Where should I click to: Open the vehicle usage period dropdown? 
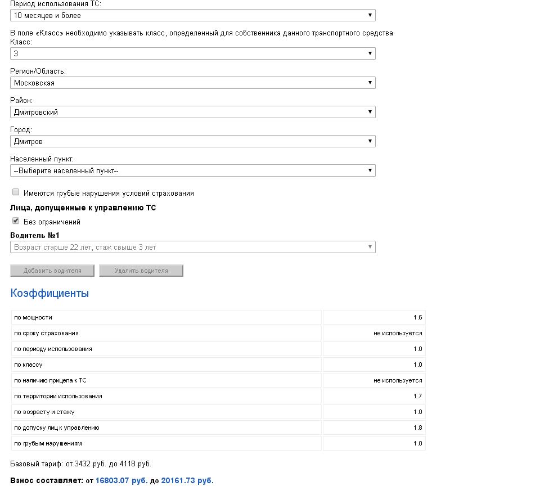click(192, 15)
